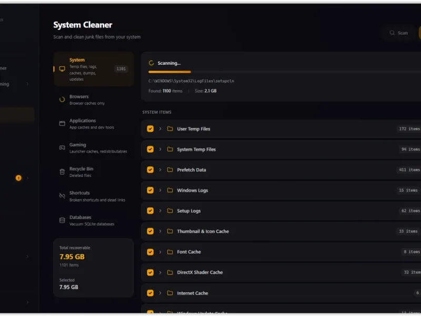Click the spinner icon beside Scanning
Viewport: 421px width, 316px height.
tap(151, 63)
